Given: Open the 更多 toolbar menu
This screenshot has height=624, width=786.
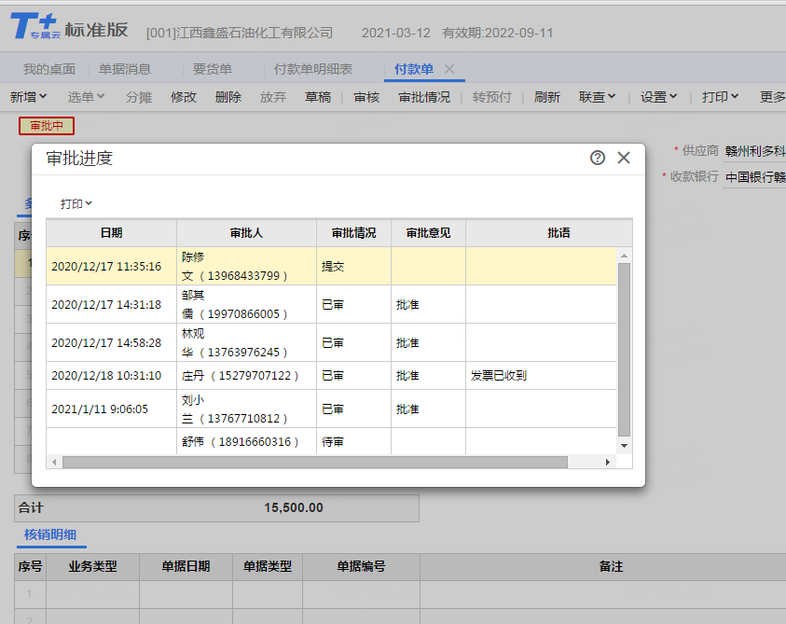Looking at the screenshot, I should pos(772,97).
